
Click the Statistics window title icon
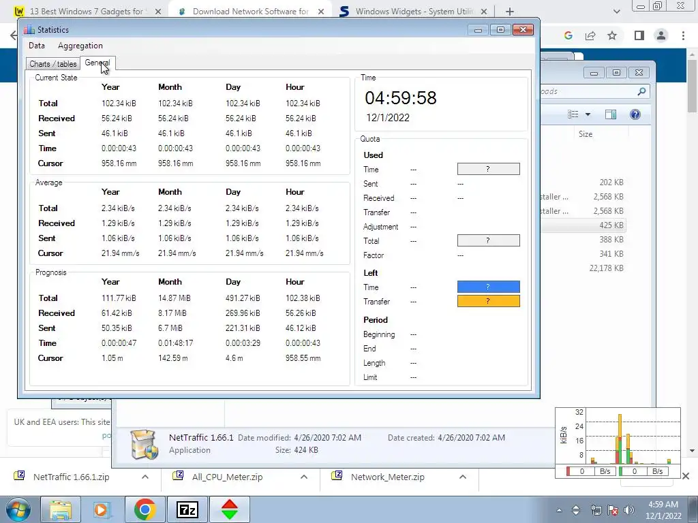(29, 30)
